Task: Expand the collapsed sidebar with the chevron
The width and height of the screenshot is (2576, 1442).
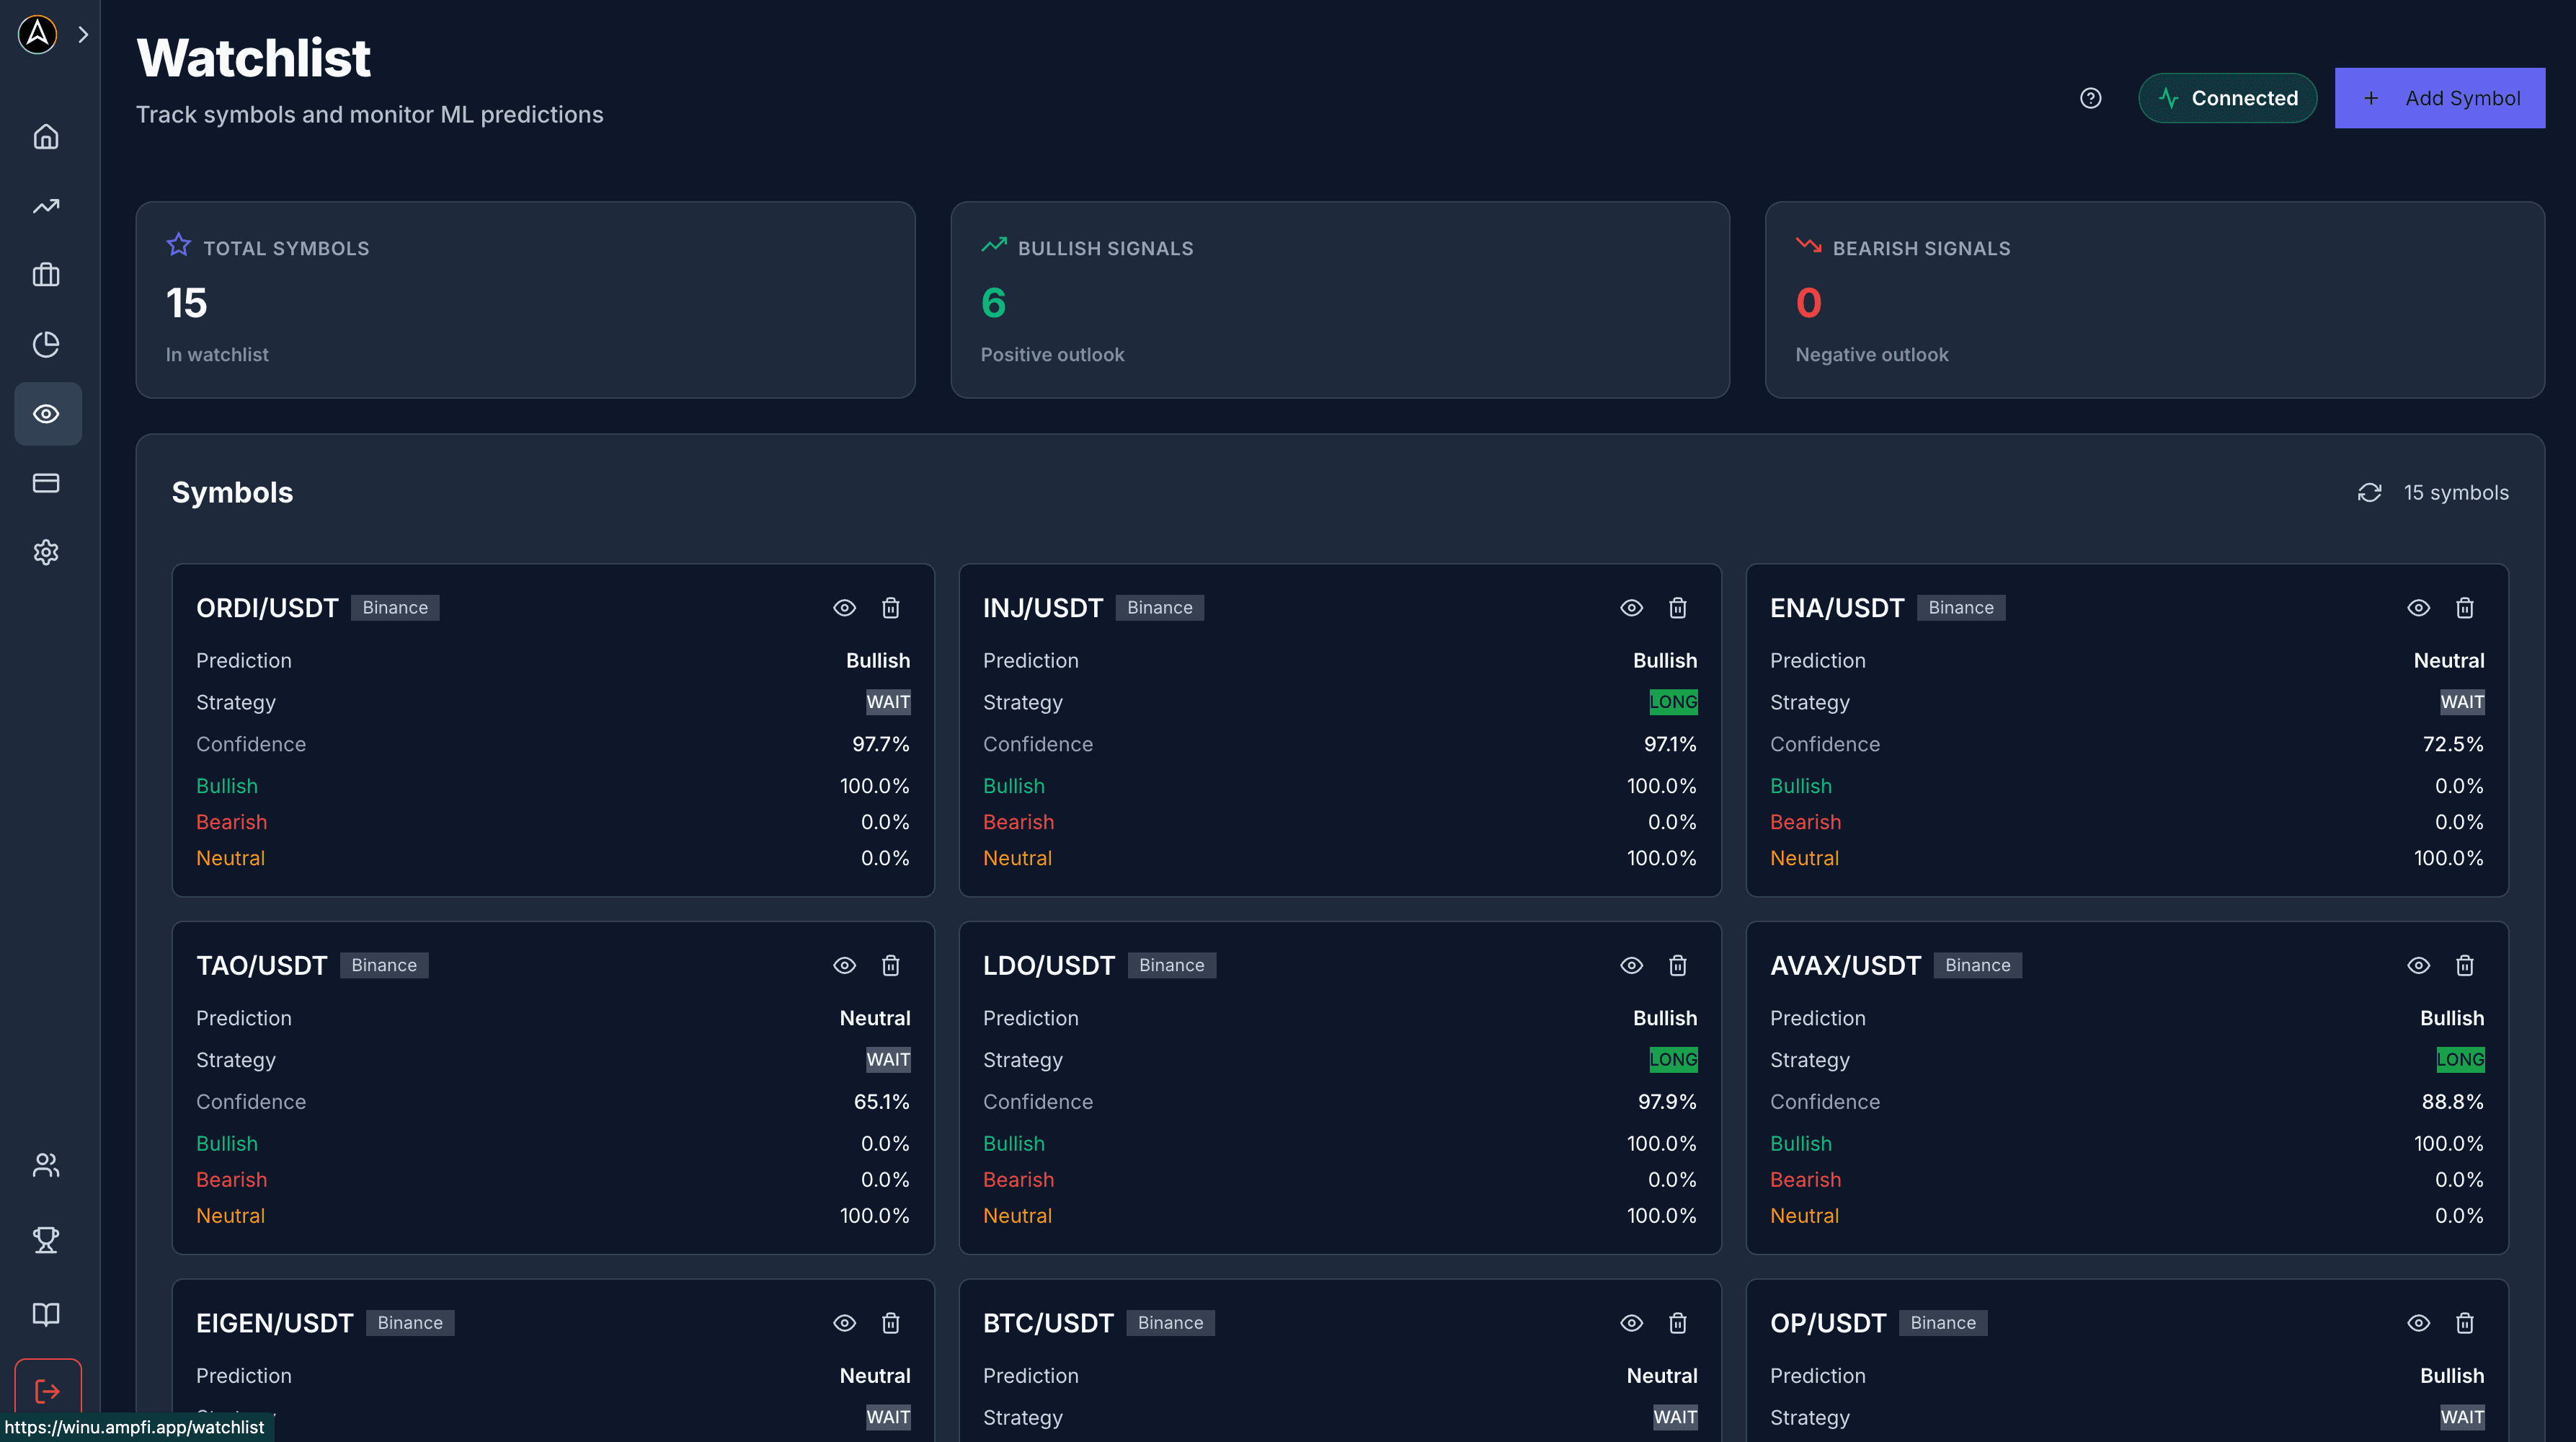Action: [x=82, y=34]
